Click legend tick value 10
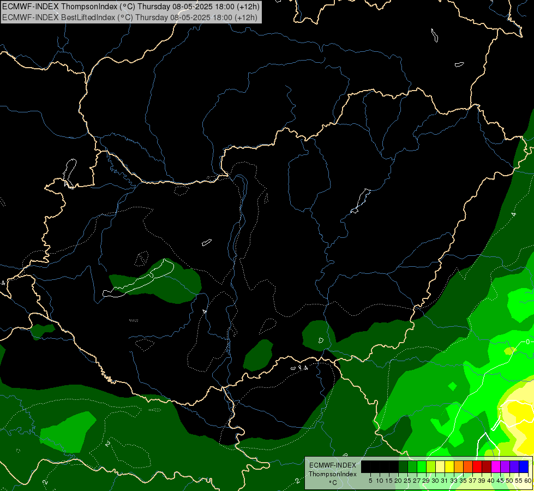This screenshot has width=534, height=491. click(380, 481)
